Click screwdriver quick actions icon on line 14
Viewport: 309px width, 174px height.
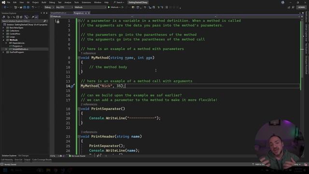coord(72,86)
